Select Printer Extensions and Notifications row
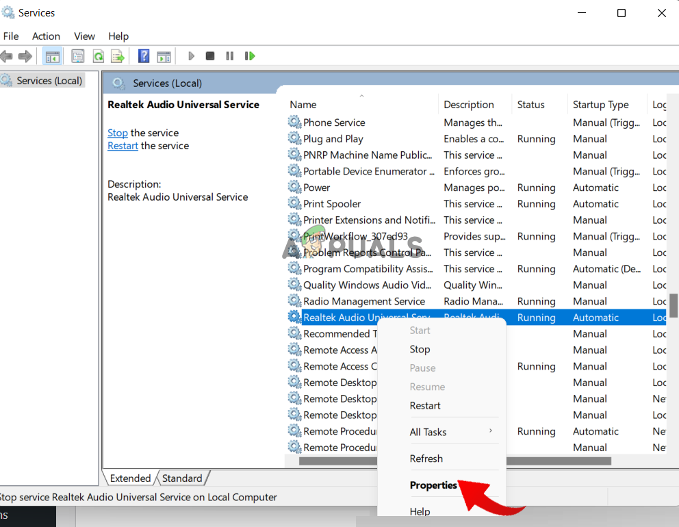This screenshot has width=679, height=527. point(476,220)
